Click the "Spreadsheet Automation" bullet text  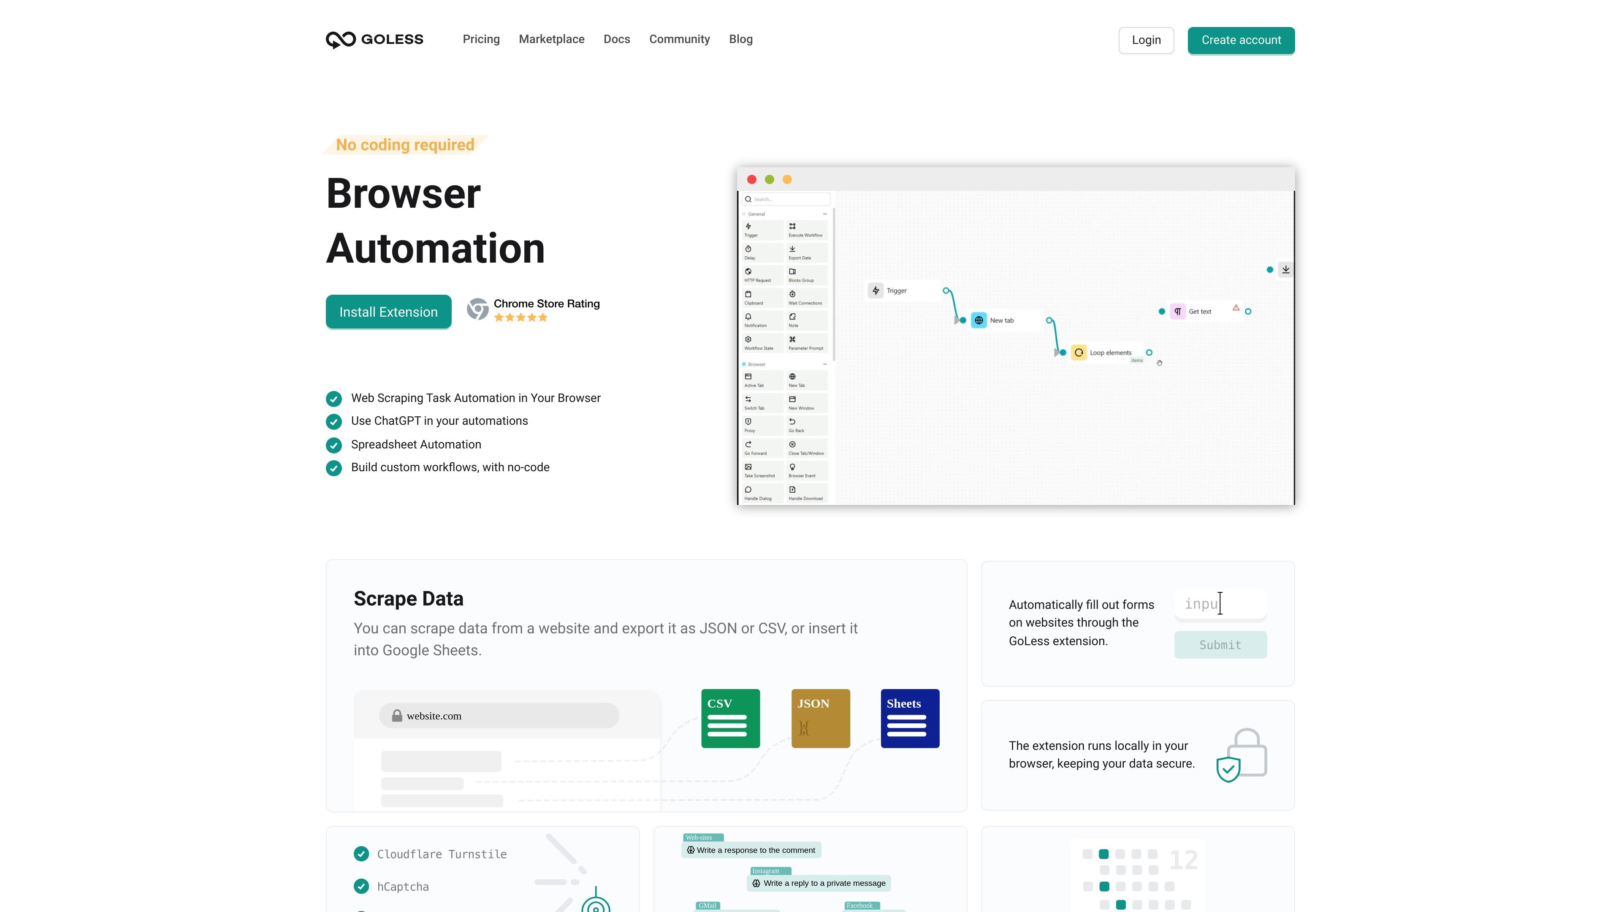coord(416,444)
